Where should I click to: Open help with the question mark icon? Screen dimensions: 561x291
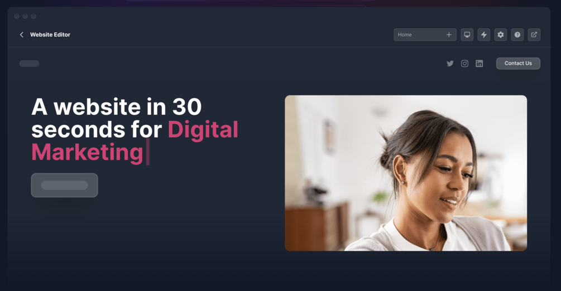(x=517, y=35)
